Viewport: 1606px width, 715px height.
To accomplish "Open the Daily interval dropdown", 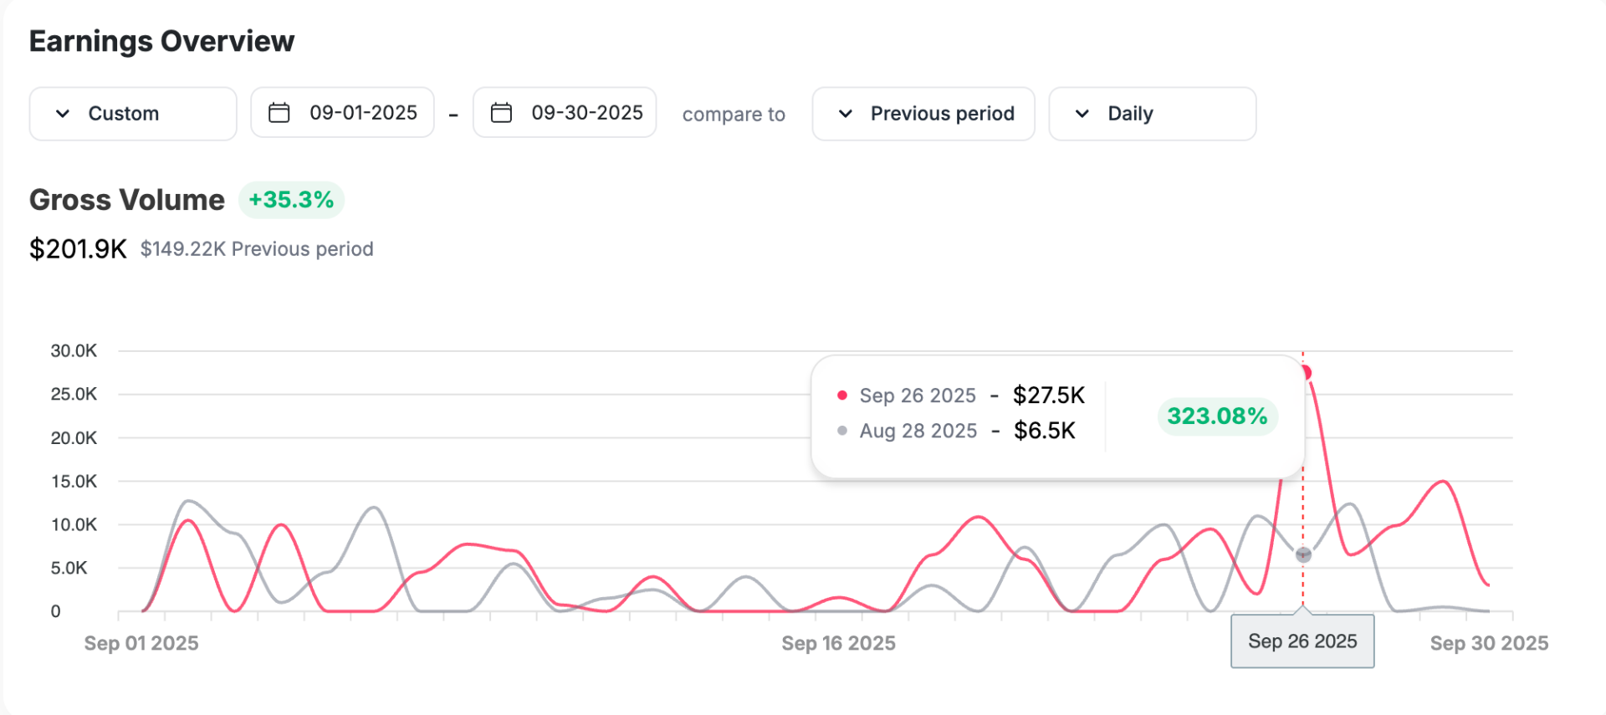I will pos(1153,114).
